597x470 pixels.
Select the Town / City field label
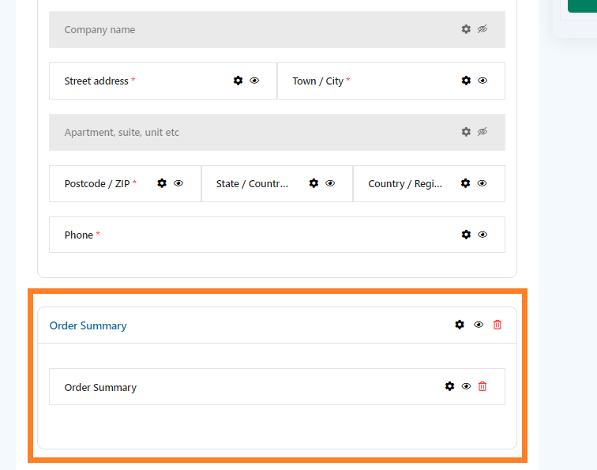tap(318, 81)
